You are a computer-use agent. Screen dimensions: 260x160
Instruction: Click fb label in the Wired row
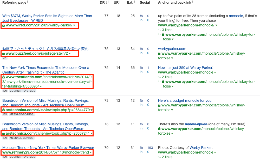(141, 16)
